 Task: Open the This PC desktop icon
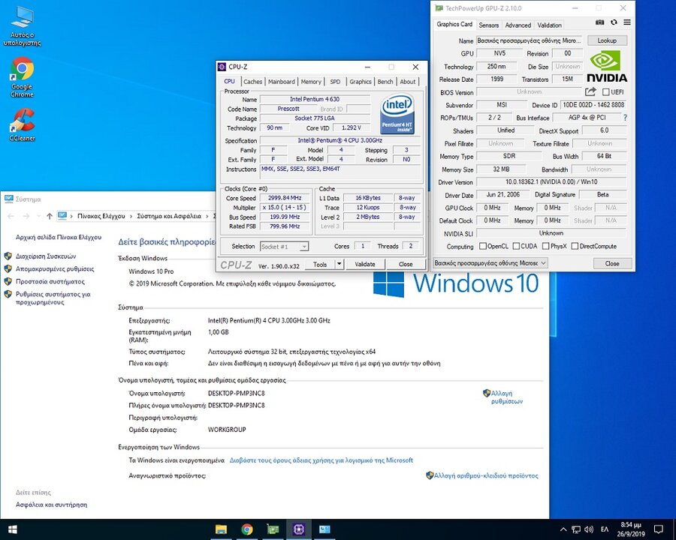coord(22,25)
